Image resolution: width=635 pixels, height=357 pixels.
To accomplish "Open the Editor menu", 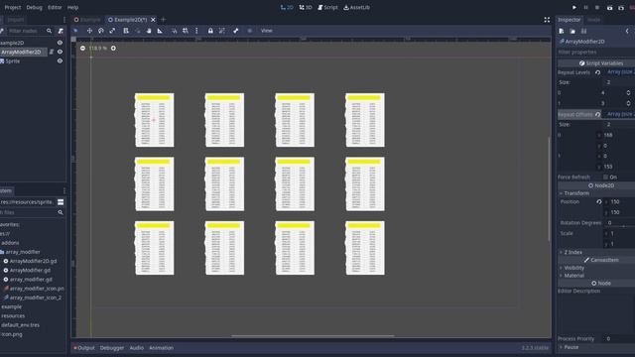I will pyautogui.click(x=55, y=7).
